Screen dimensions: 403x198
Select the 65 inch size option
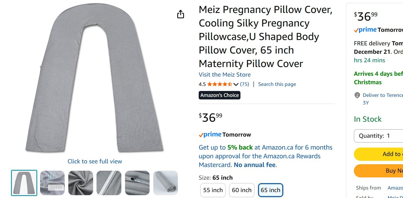click(x=270, y=190)
